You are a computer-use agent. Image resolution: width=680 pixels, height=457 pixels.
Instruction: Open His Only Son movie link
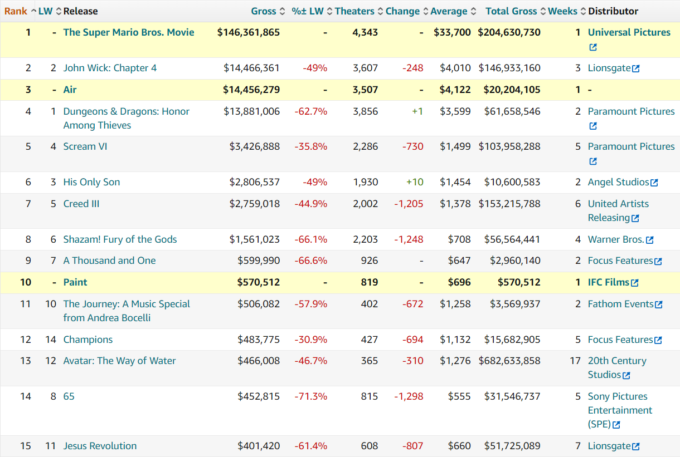91,182
